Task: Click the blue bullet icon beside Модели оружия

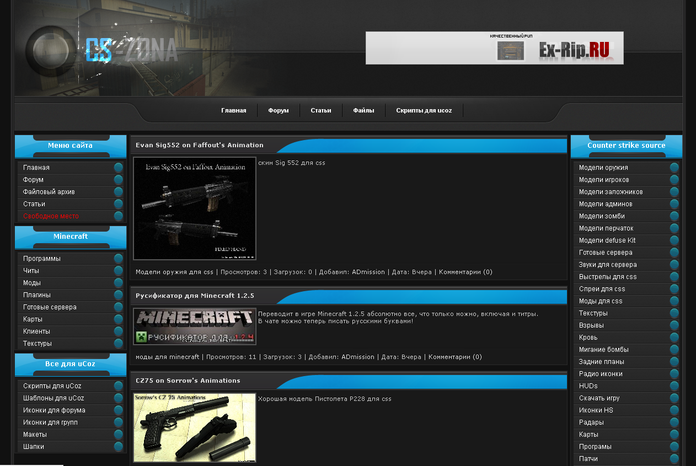Action: pos(674,168)
